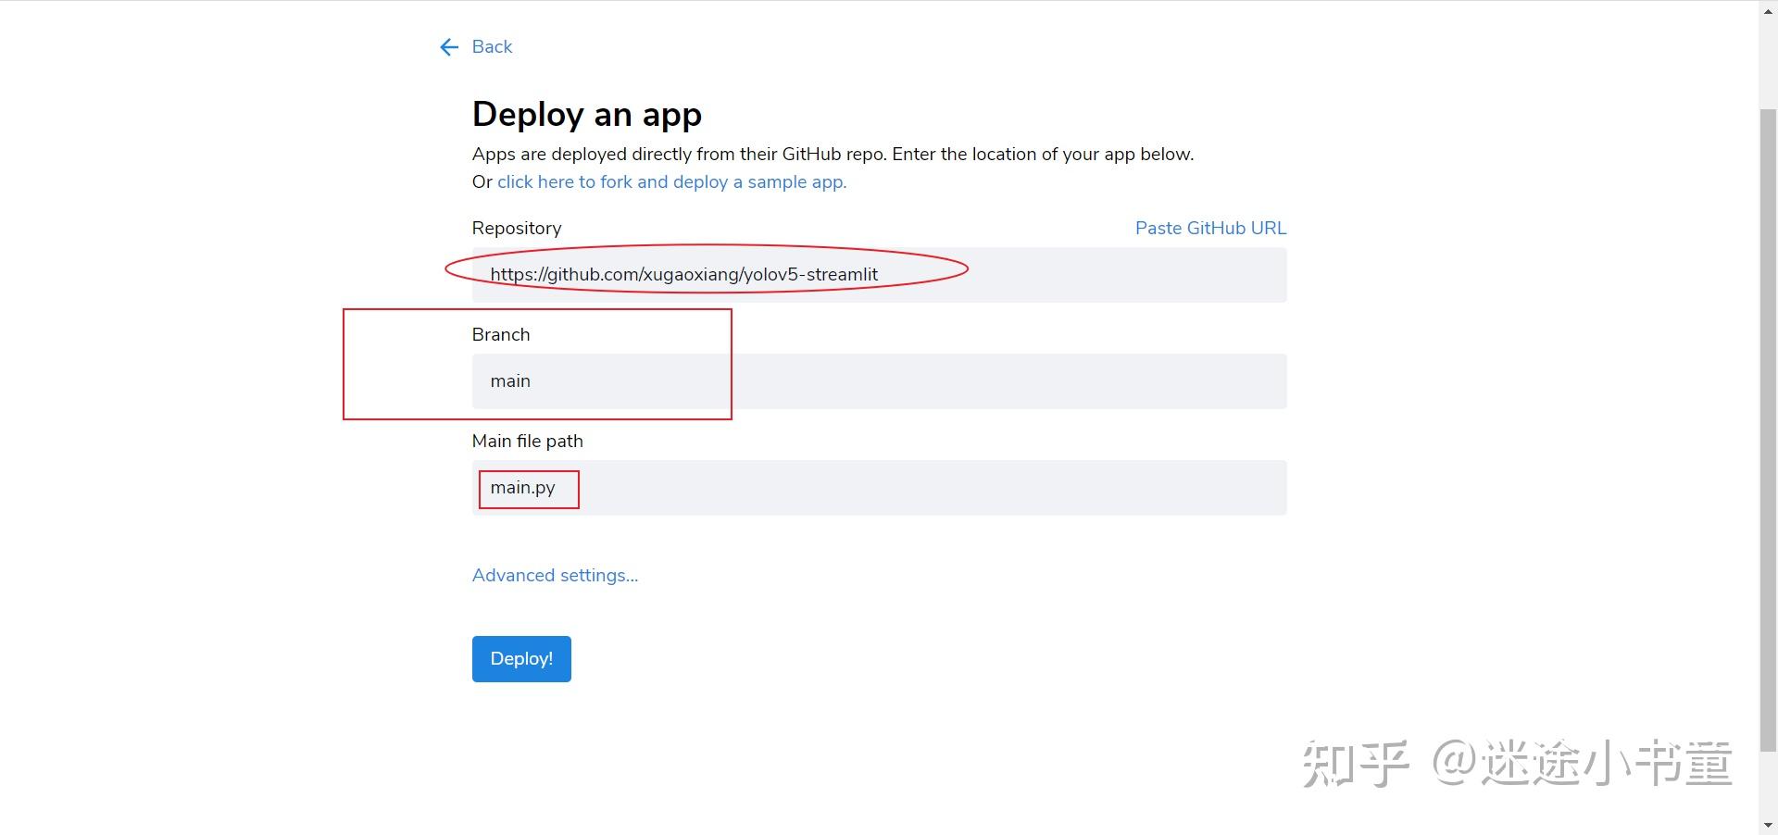The height and width of the screenshot is (835, 1778).
Task: Click the Back arrow icon
Action: click(x=449, y=47)
